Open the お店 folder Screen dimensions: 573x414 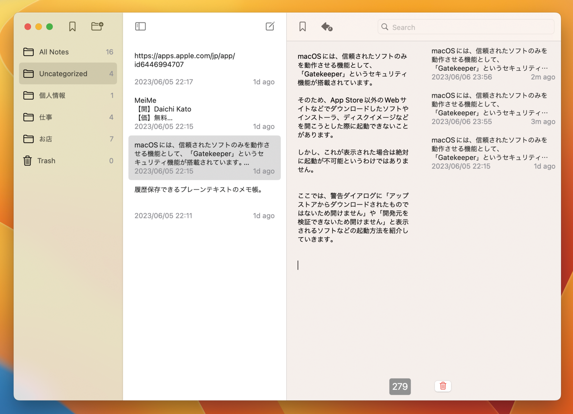68,139
